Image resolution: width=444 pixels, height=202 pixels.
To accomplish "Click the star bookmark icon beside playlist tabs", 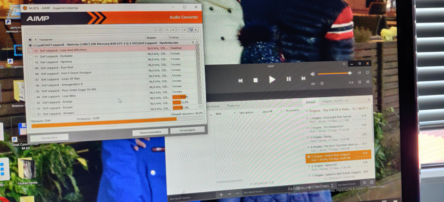I will coord(369,100).
